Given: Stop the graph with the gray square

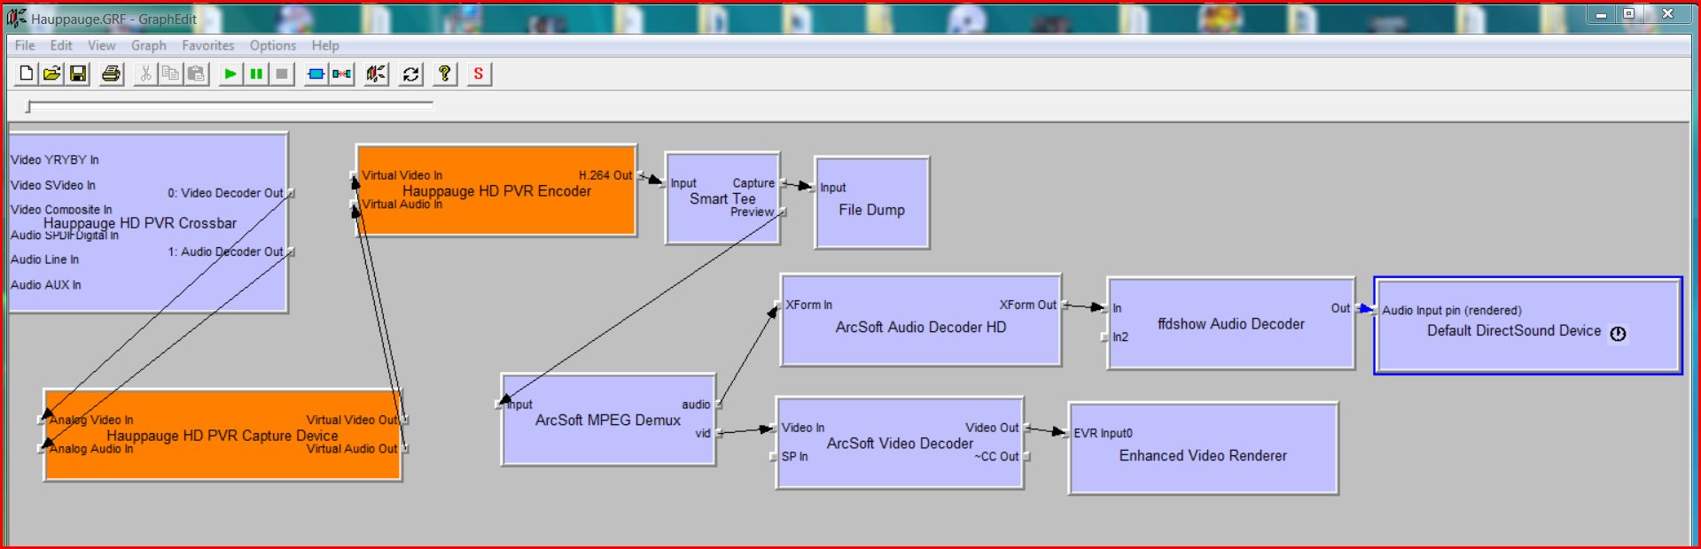Looking at the screenshot, I should [x=282, y=73].
